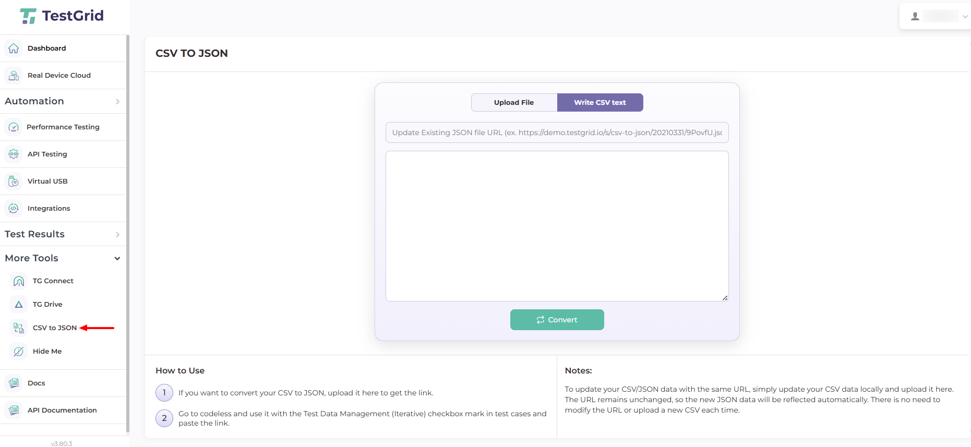Select the Hide Me icon

(x=19, y=352)
